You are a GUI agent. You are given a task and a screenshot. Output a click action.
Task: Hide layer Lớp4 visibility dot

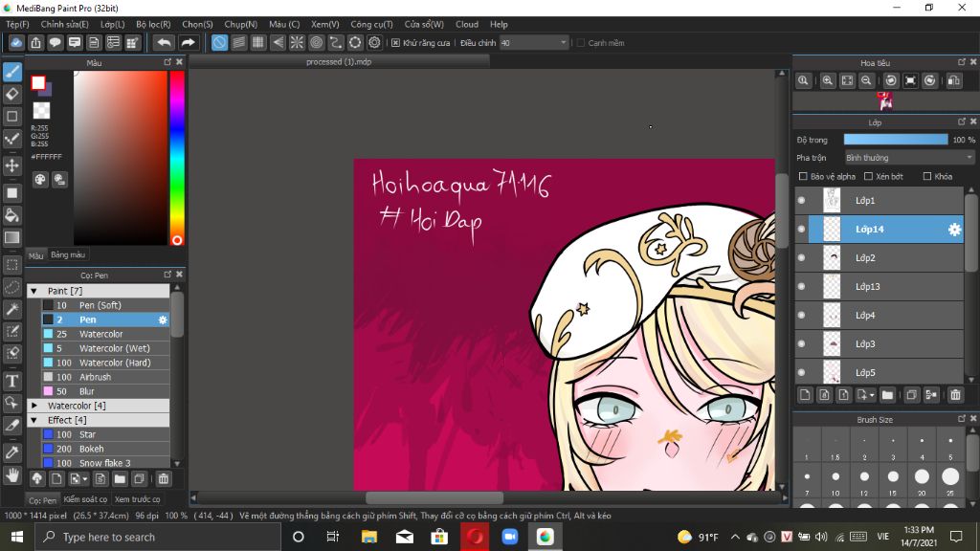tap(802, 316)
